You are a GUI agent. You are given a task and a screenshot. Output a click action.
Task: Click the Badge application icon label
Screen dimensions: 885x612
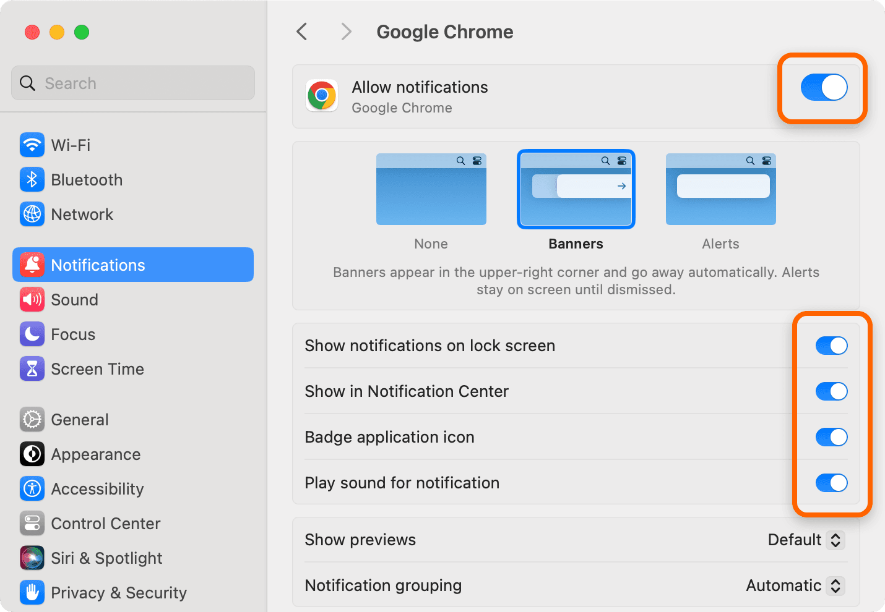point(390,437)
